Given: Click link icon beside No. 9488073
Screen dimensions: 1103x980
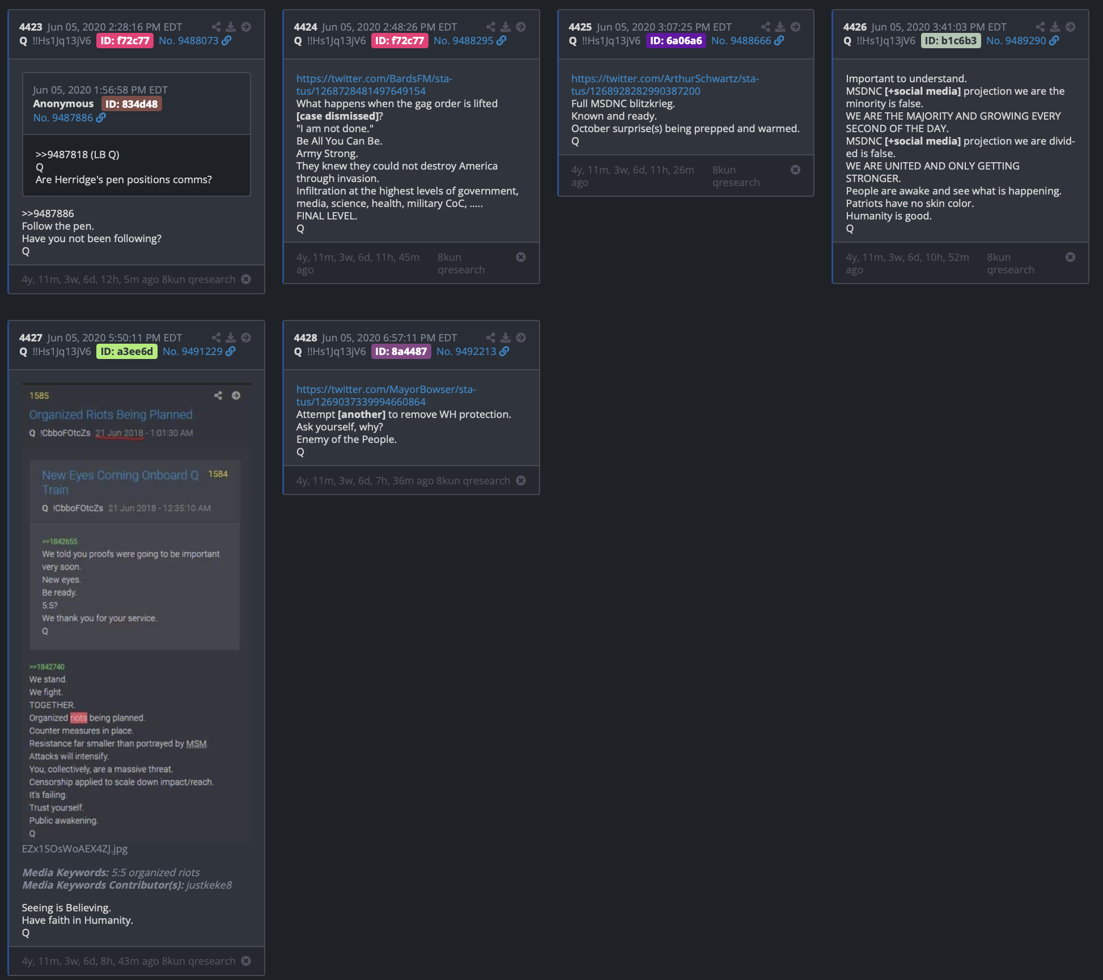Looking at the screenshot, I should 227,40.
